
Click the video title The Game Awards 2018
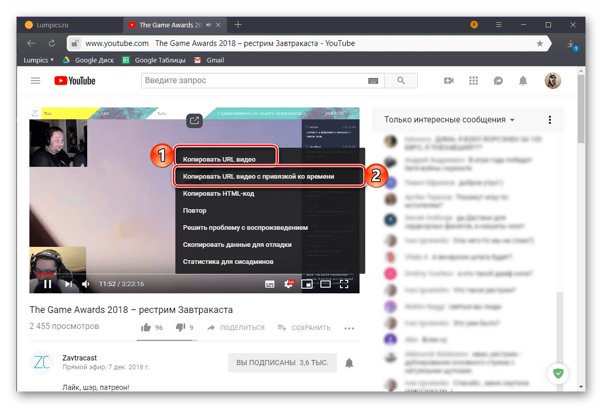click(x=131, y=309)
